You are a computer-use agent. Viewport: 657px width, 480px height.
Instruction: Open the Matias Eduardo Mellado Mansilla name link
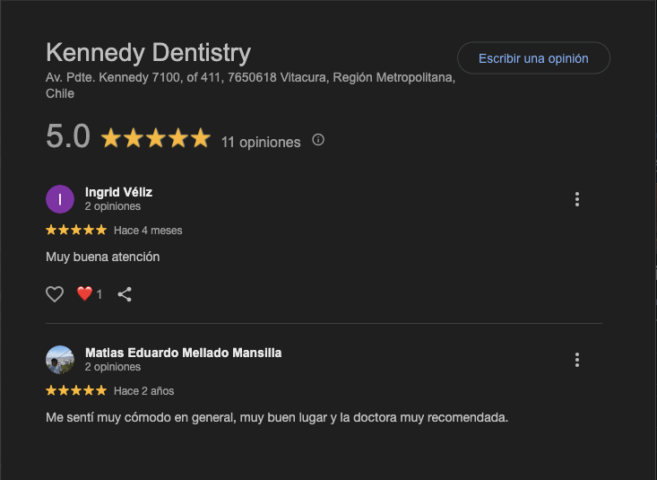click(x=183, y=353)
